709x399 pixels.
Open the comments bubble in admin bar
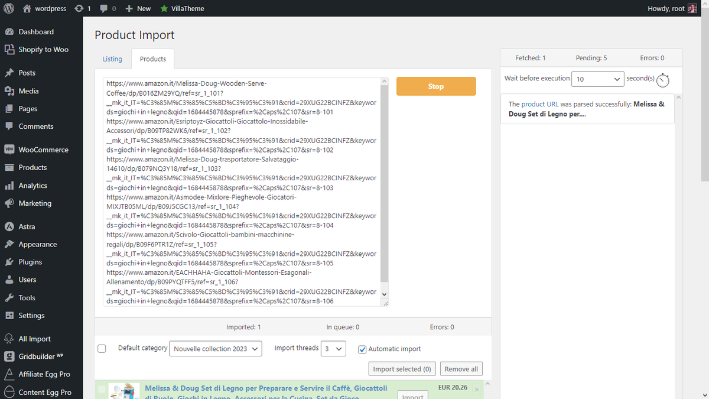(x=108, y=8)
